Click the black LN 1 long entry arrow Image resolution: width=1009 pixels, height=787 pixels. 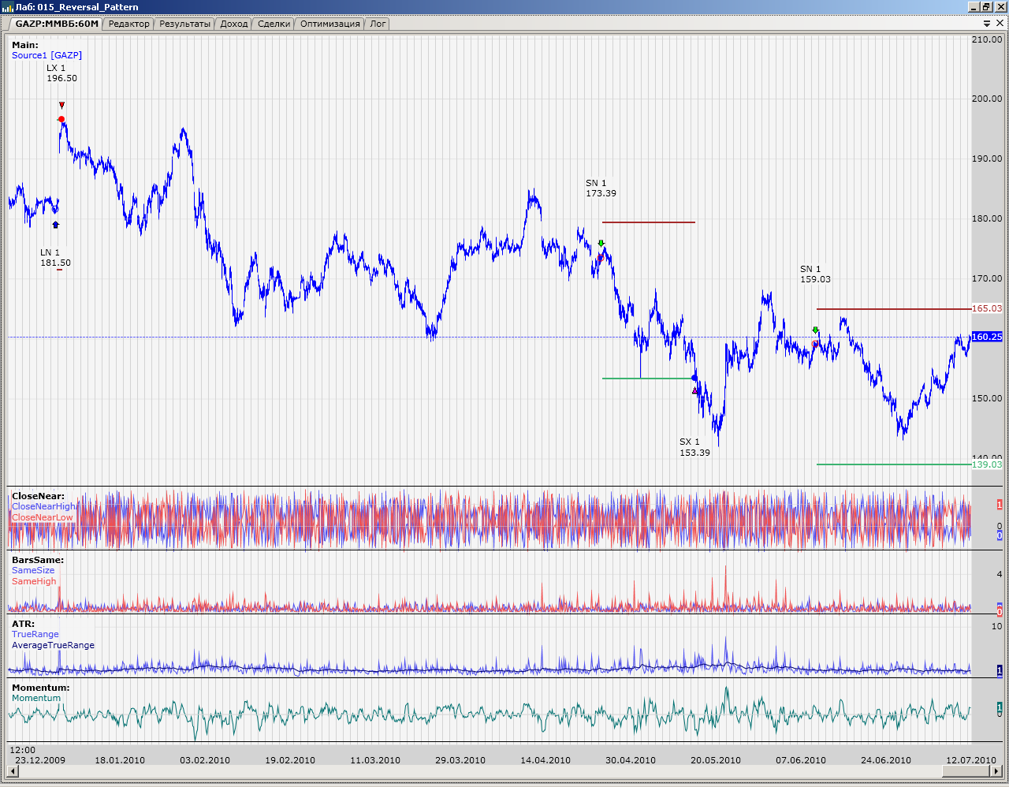[55, 225]
